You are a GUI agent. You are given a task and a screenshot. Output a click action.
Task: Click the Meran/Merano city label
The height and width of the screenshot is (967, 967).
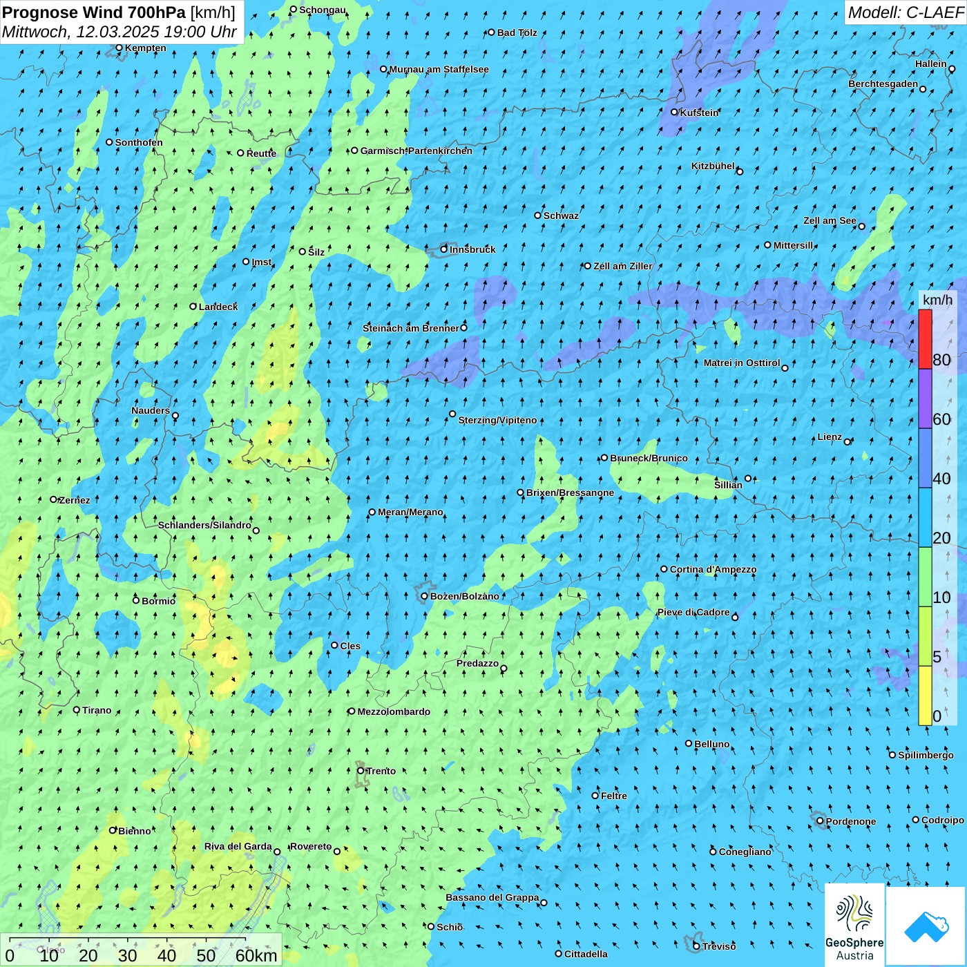pos(410,512)
